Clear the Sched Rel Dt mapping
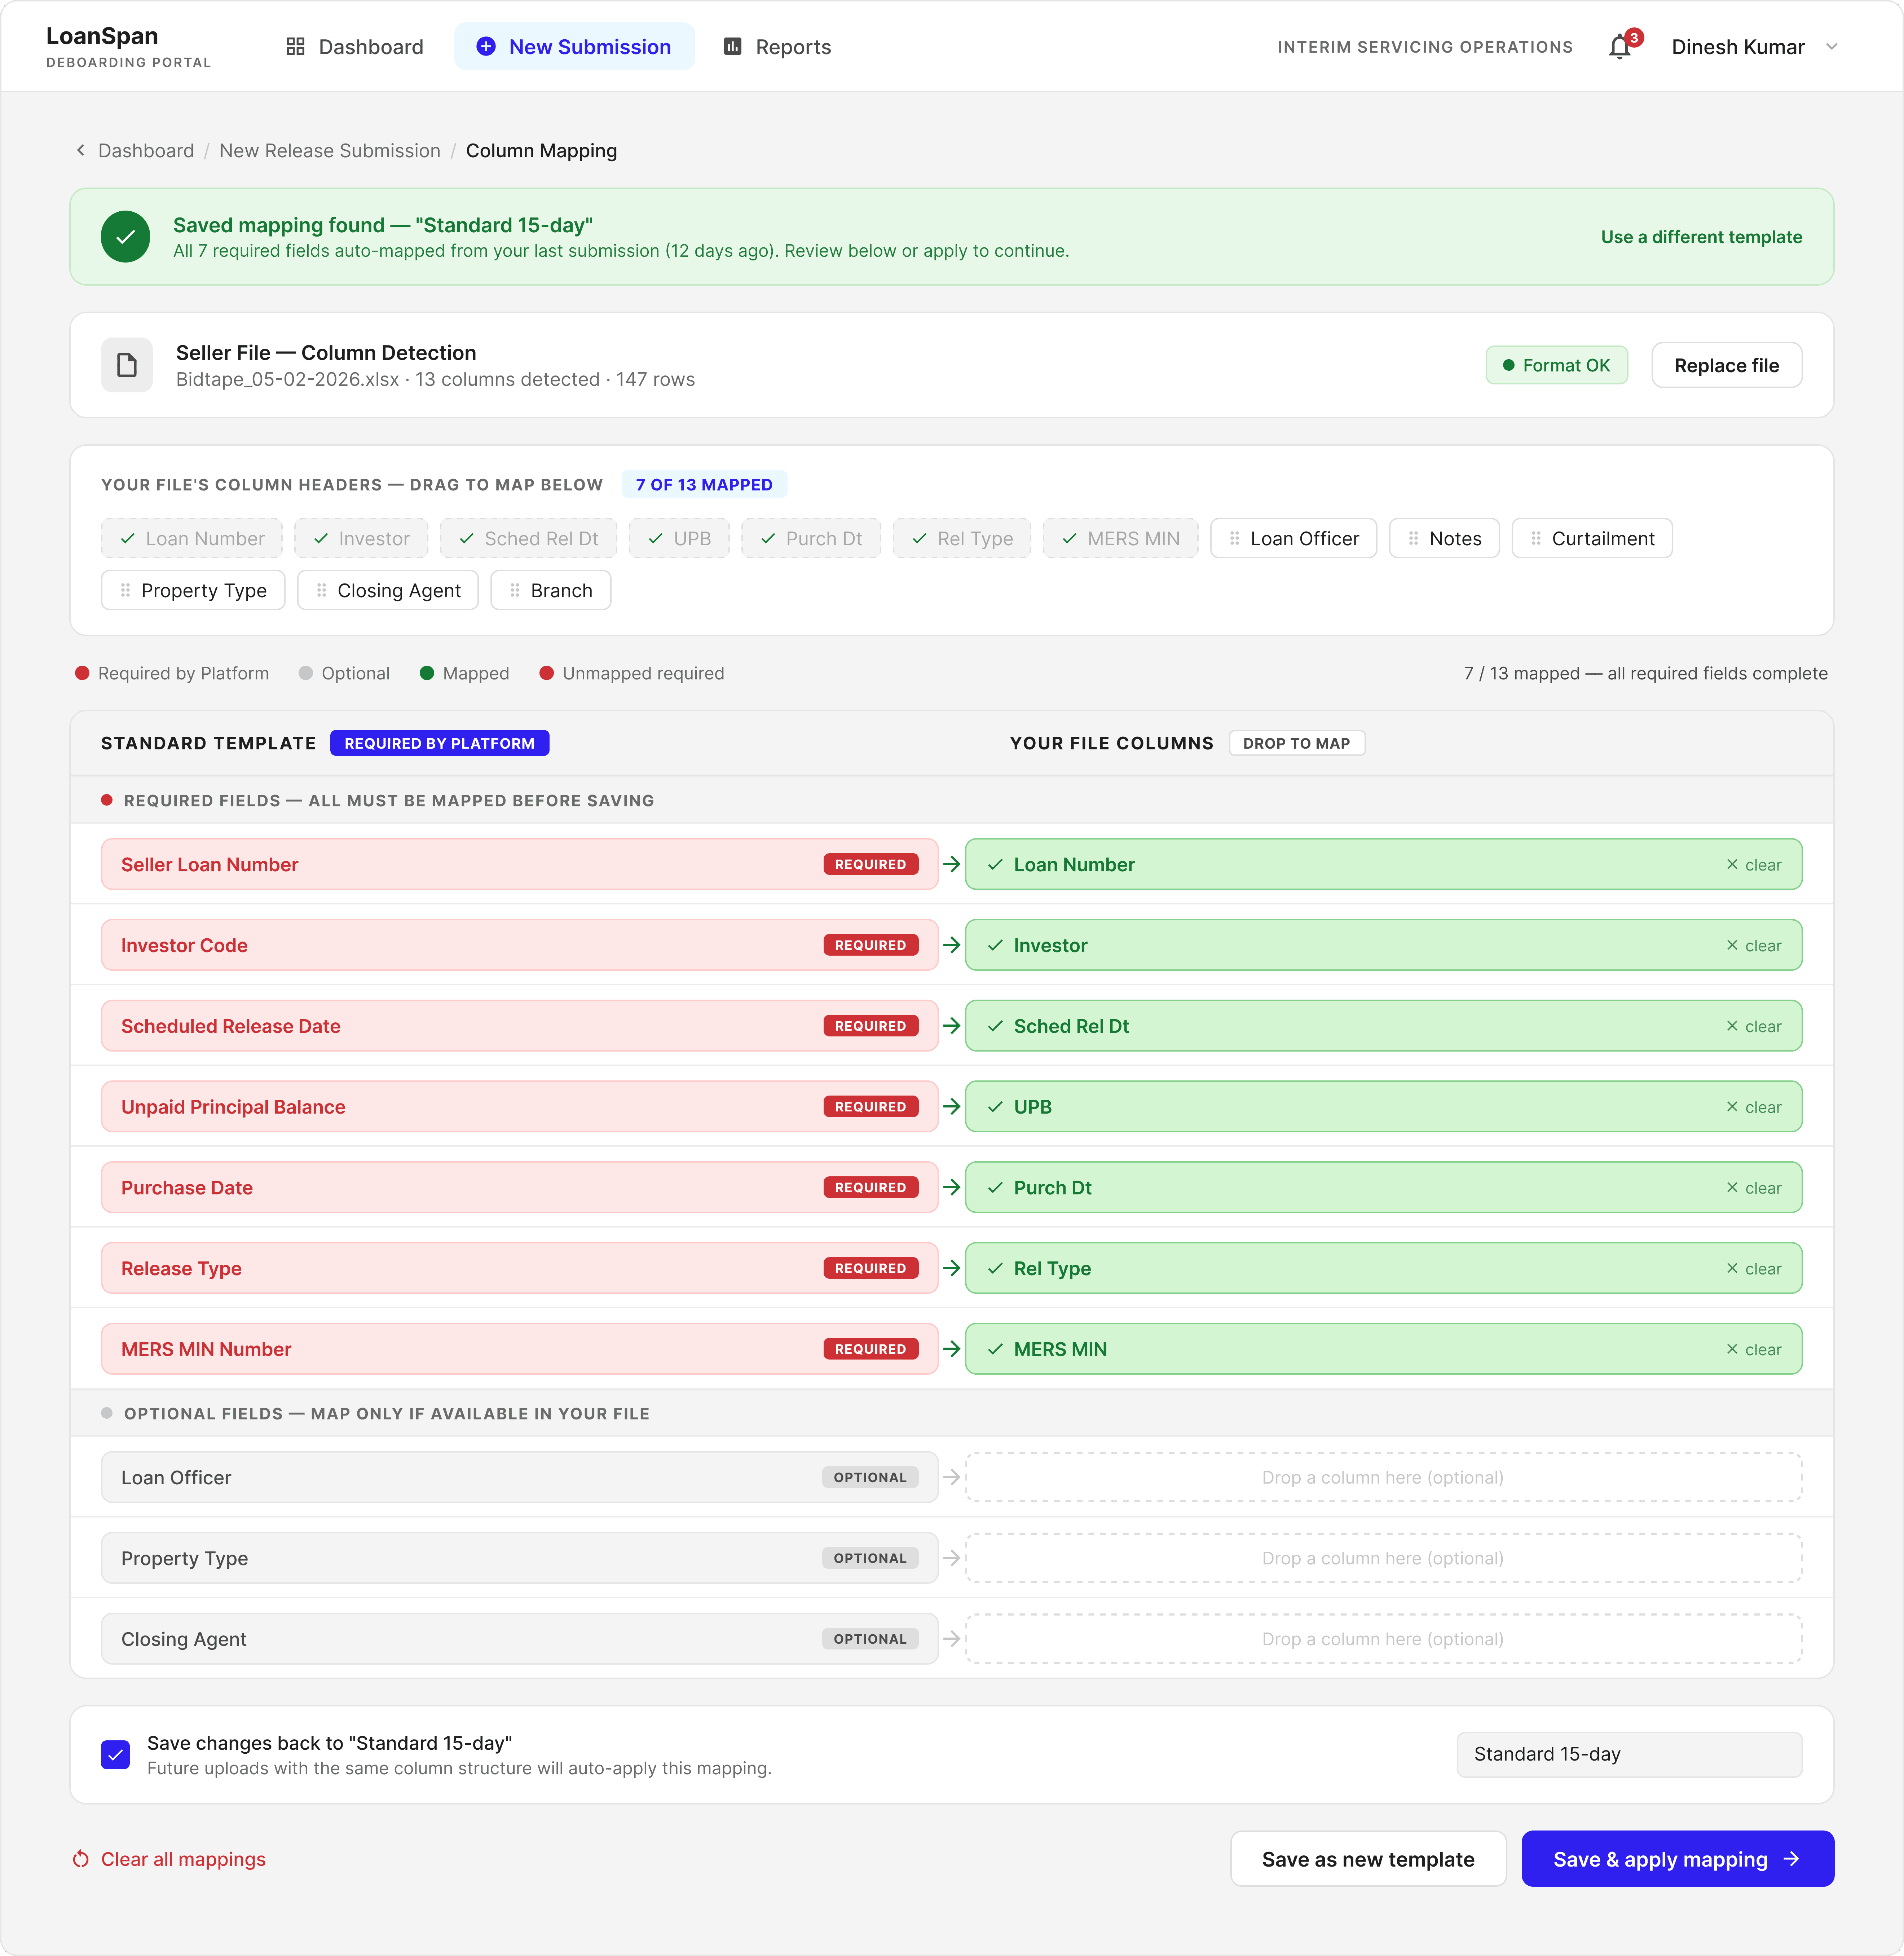1904x1956 pixels. pyautogui.click(x=1754, y=1027)
